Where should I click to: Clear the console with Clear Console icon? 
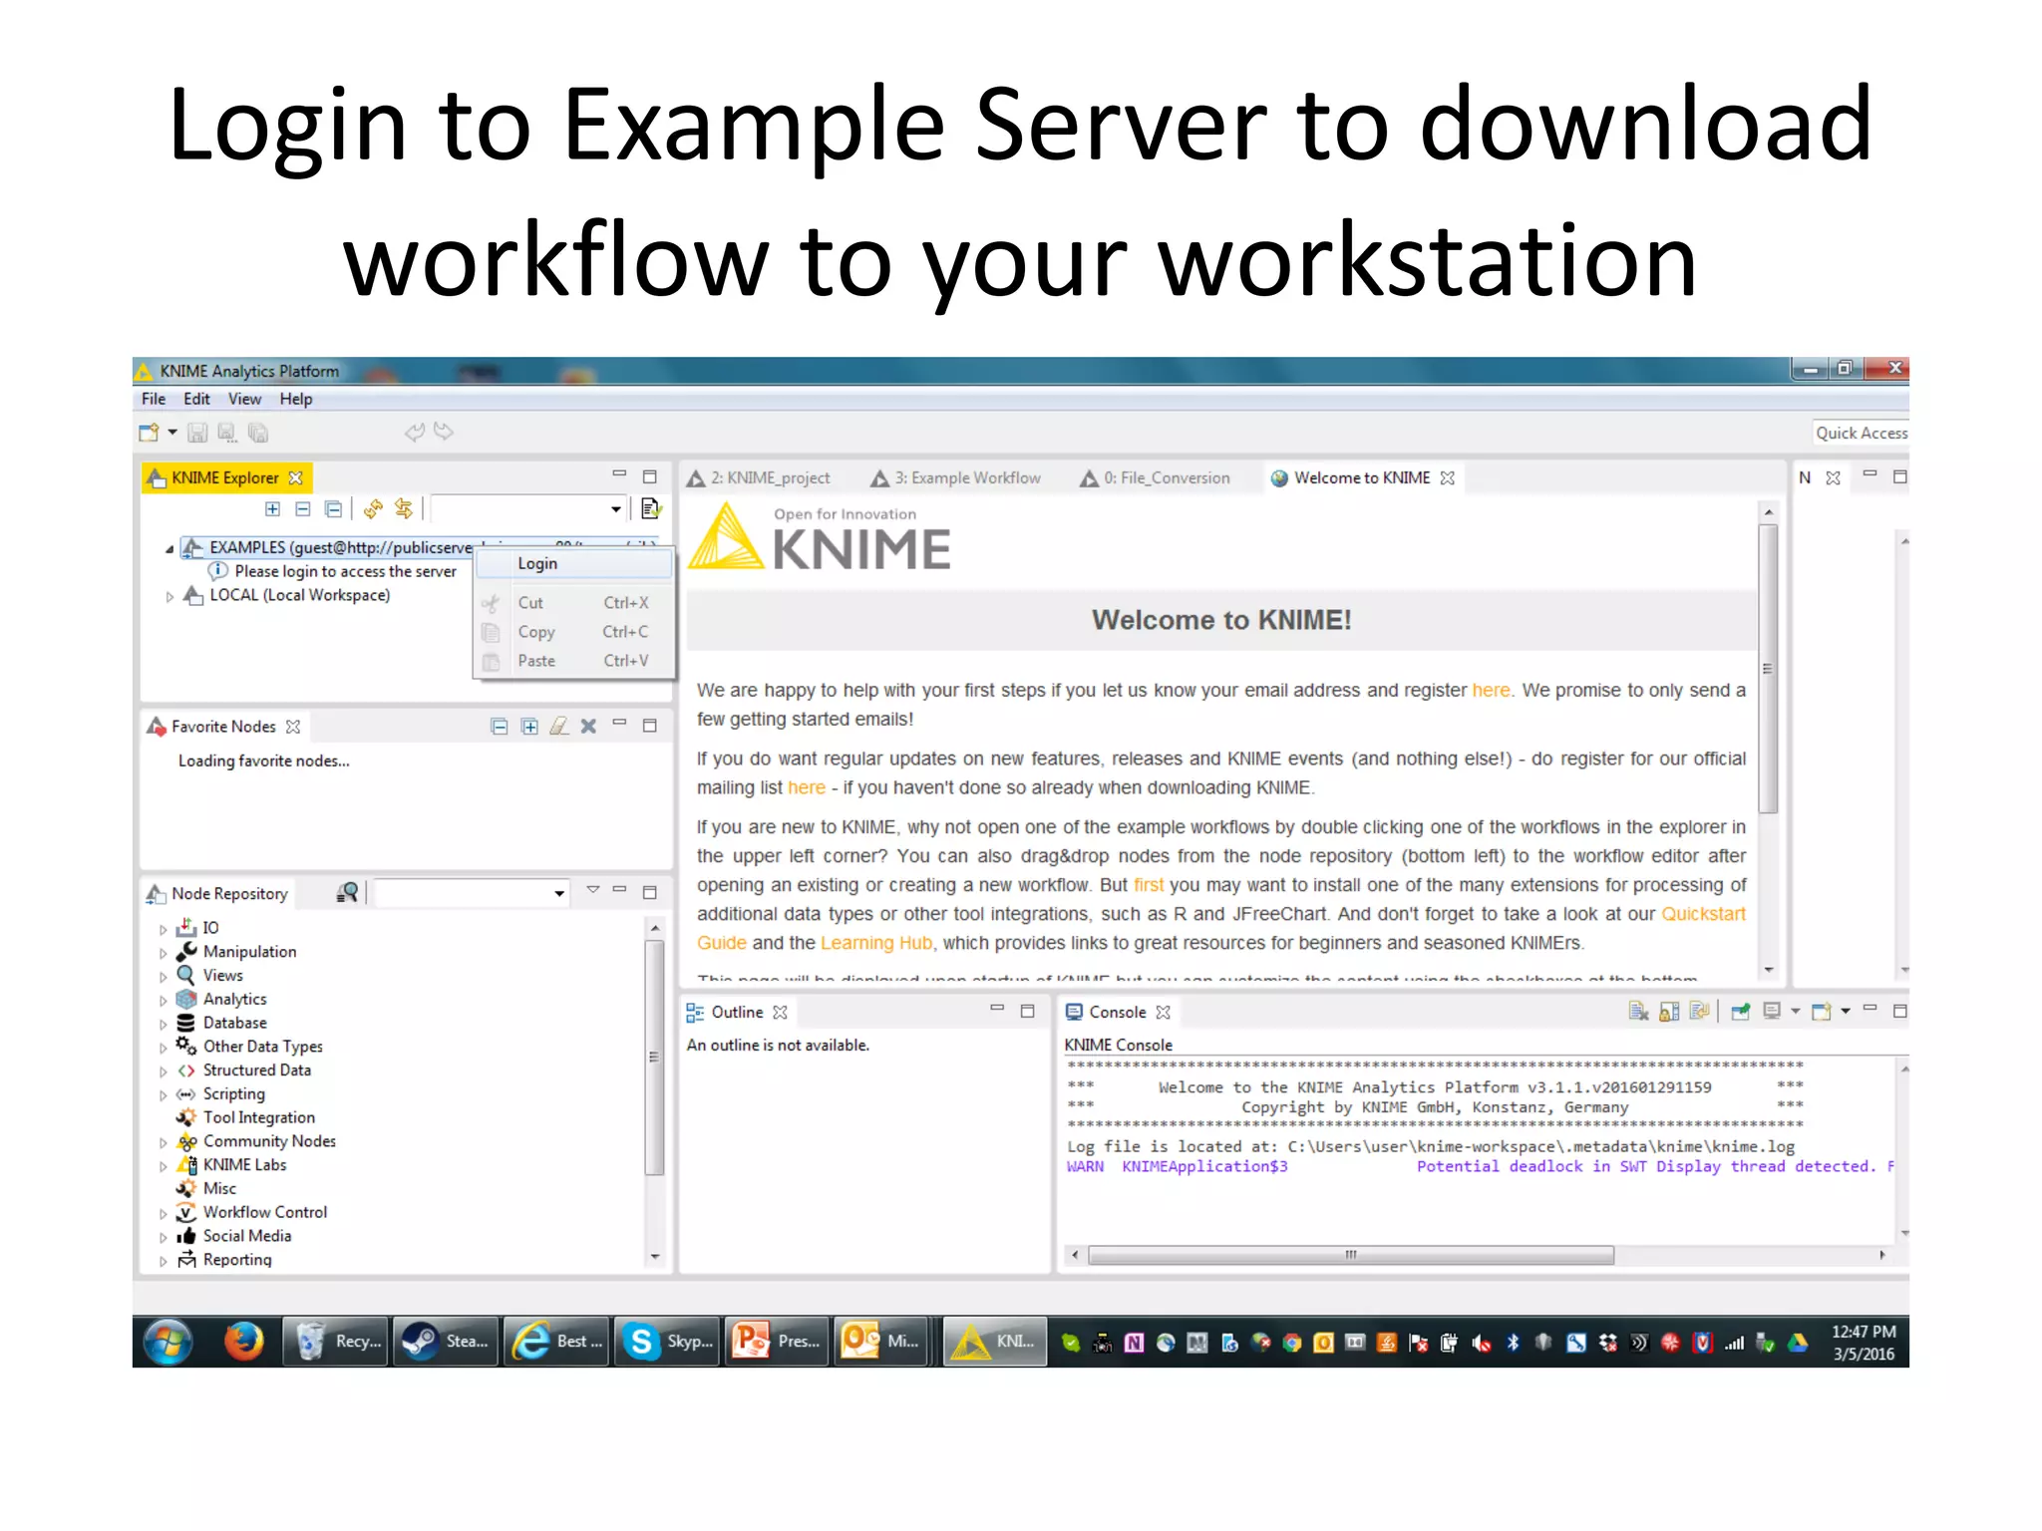click(x=1638, y=1012)
